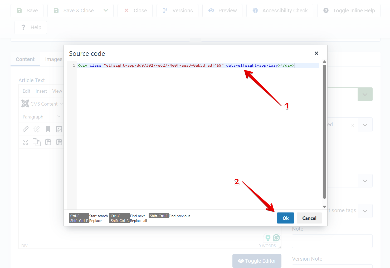Image resolution: width=390 pixels, height=268 pixels.
Task: Click the Save button
Action: point(27,11)
